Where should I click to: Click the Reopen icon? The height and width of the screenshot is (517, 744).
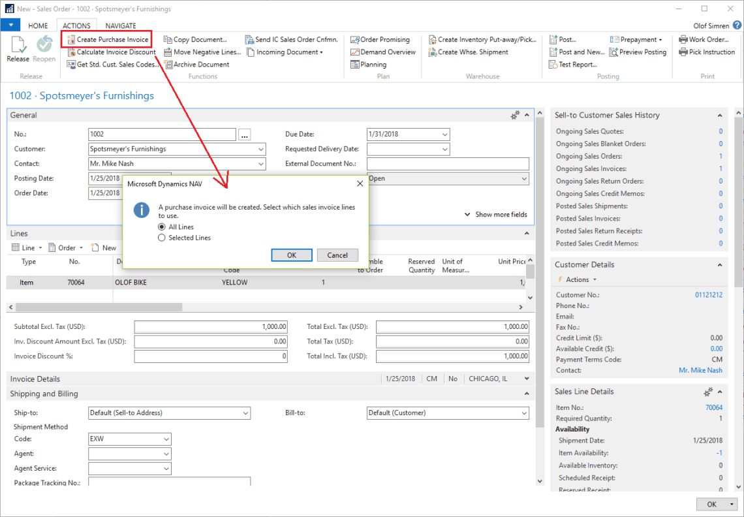point(44,50)
